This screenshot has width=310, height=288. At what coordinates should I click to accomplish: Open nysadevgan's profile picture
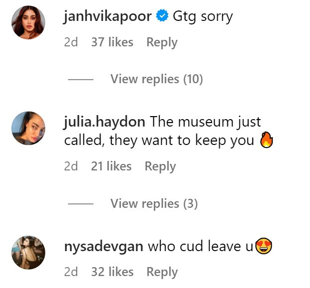point(28,252)
